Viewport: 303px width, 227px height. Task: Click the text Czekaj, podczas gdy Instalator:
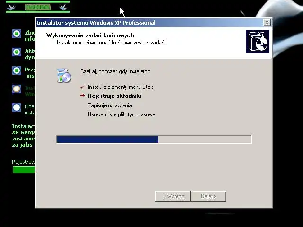click(115, 71)
